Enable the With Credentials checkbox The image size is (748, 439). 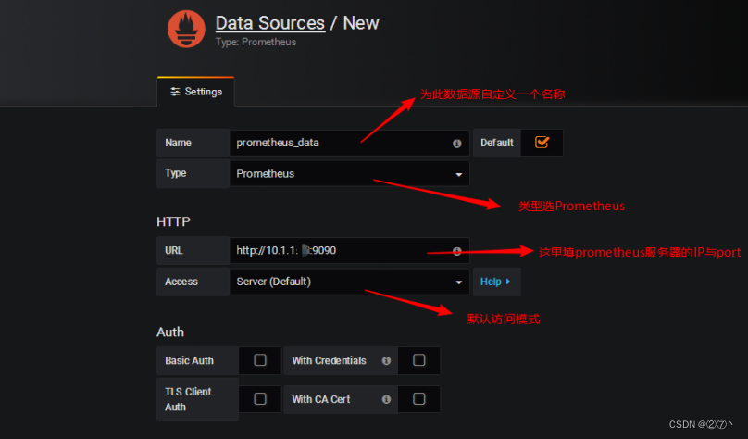(418, 359)
